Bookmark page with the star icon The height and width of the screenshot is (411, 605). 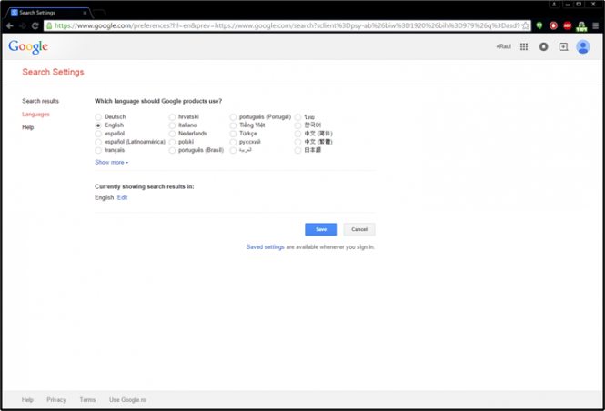525,25
